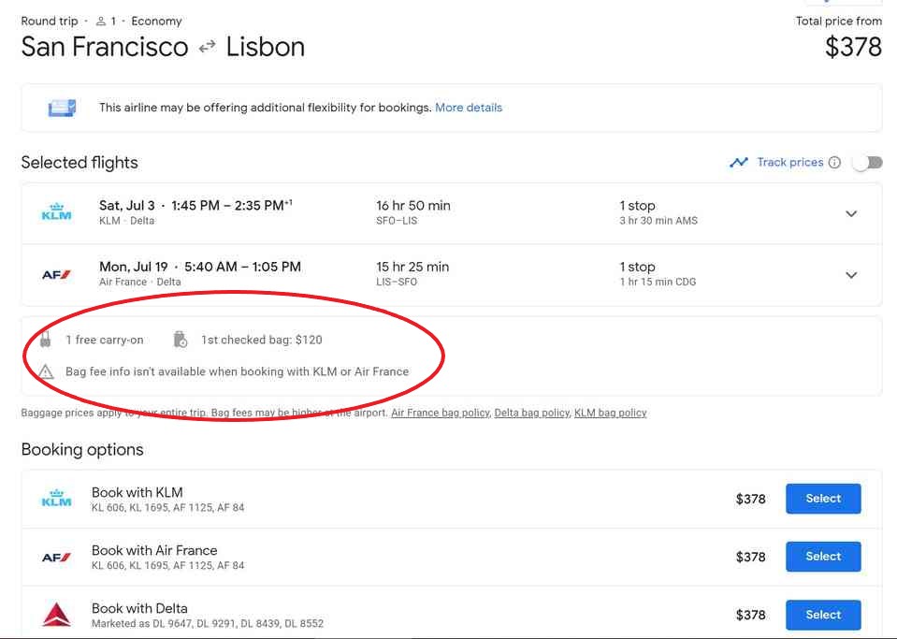Image resolution: width=897 pixels, height=639 pixels.
Task: Click the Track prices label
Action: click(x=790, y=163)
